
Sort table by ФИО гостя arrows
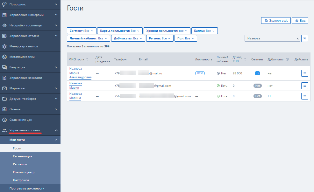(87, 59)
